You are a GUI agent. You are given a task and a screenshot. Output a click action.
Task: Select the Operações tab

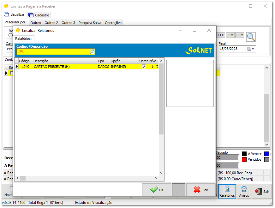point(113,23)
